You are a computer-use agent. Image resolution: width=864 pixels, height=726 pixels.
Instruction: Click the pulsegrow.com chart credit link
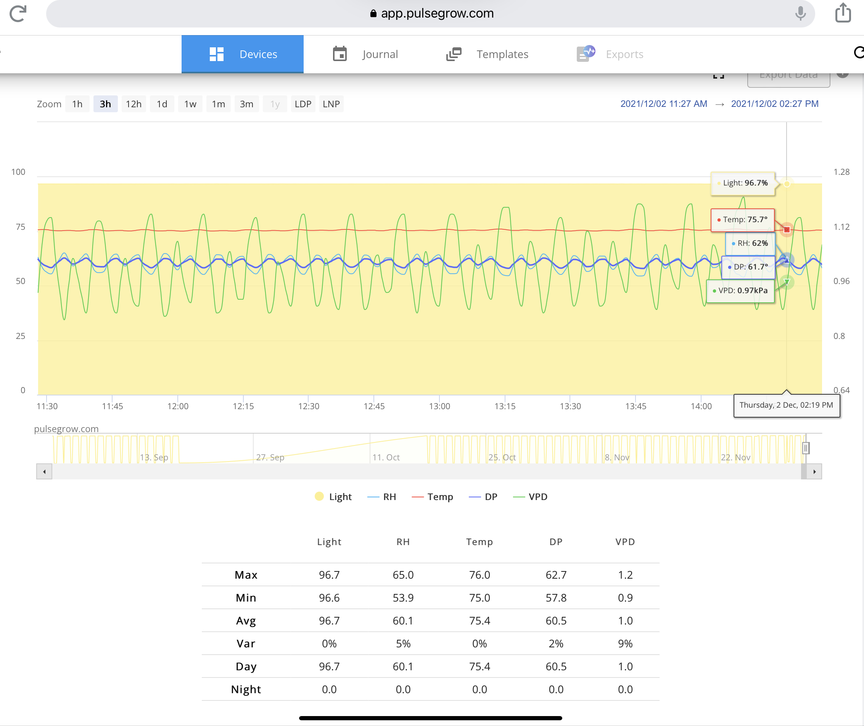(66, 429)
